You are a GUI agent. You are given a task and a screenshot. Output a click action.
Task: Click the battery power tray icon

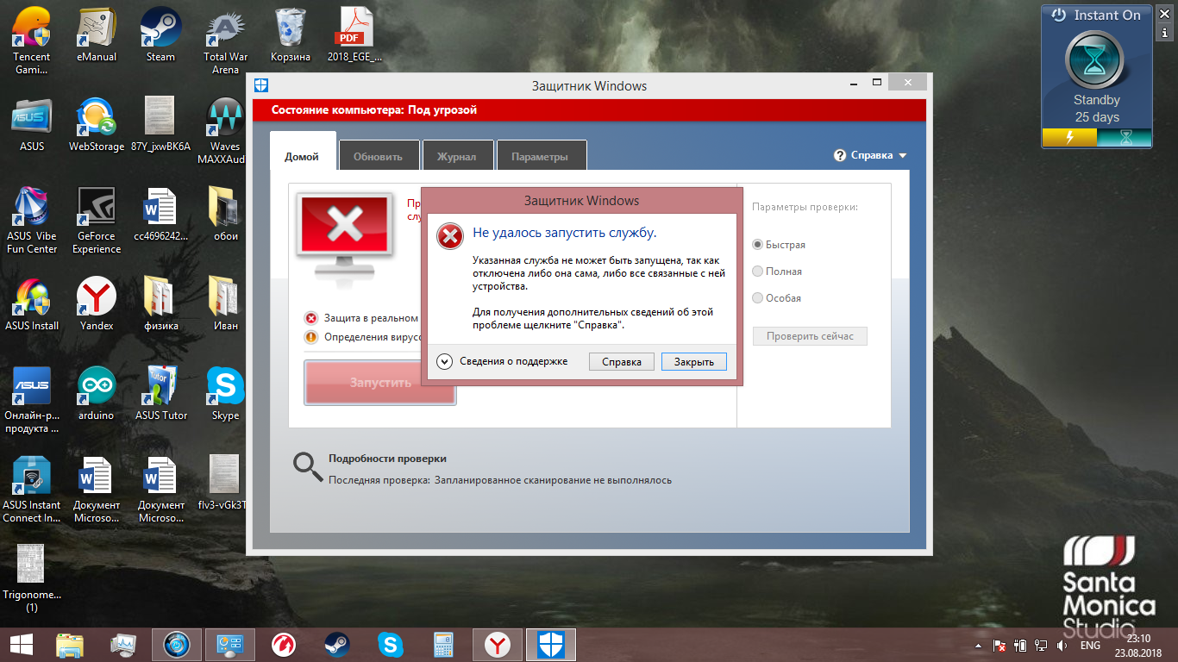point(1021,646)
